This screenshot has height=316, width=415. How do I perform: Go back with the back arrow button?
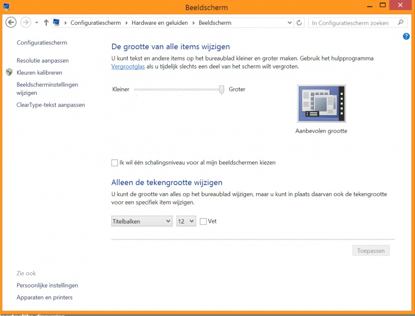(11, 23)
